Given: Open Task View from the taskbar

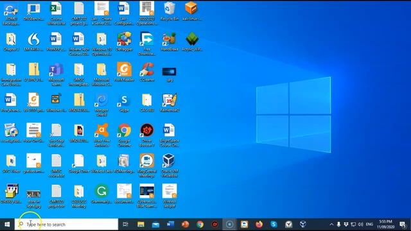Looking at the screenshot, I should tap(126, 225).
